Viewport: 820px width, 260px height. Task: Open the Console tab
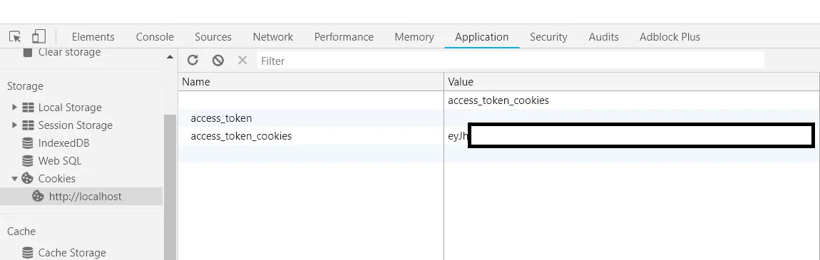coord(155,37)
